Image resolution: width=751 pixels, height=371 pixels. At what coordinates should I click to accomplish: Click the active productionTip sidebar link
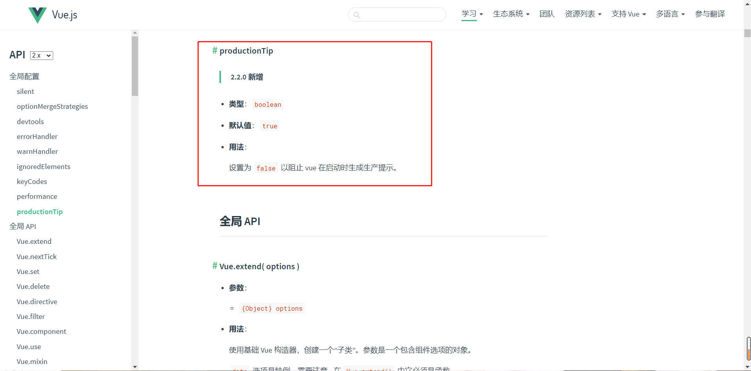coord(40,212)
